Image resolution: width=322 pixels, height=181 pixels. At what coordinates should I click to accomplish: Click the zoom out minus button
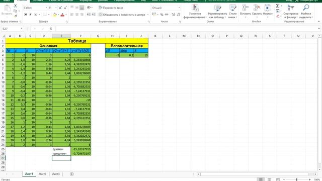[x=284, y=179]
